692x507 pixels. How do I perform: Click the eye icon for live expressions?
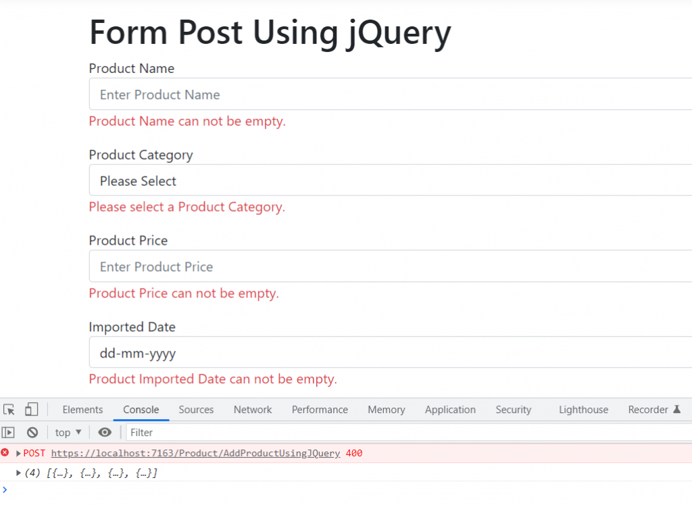(x=105, y=433)
